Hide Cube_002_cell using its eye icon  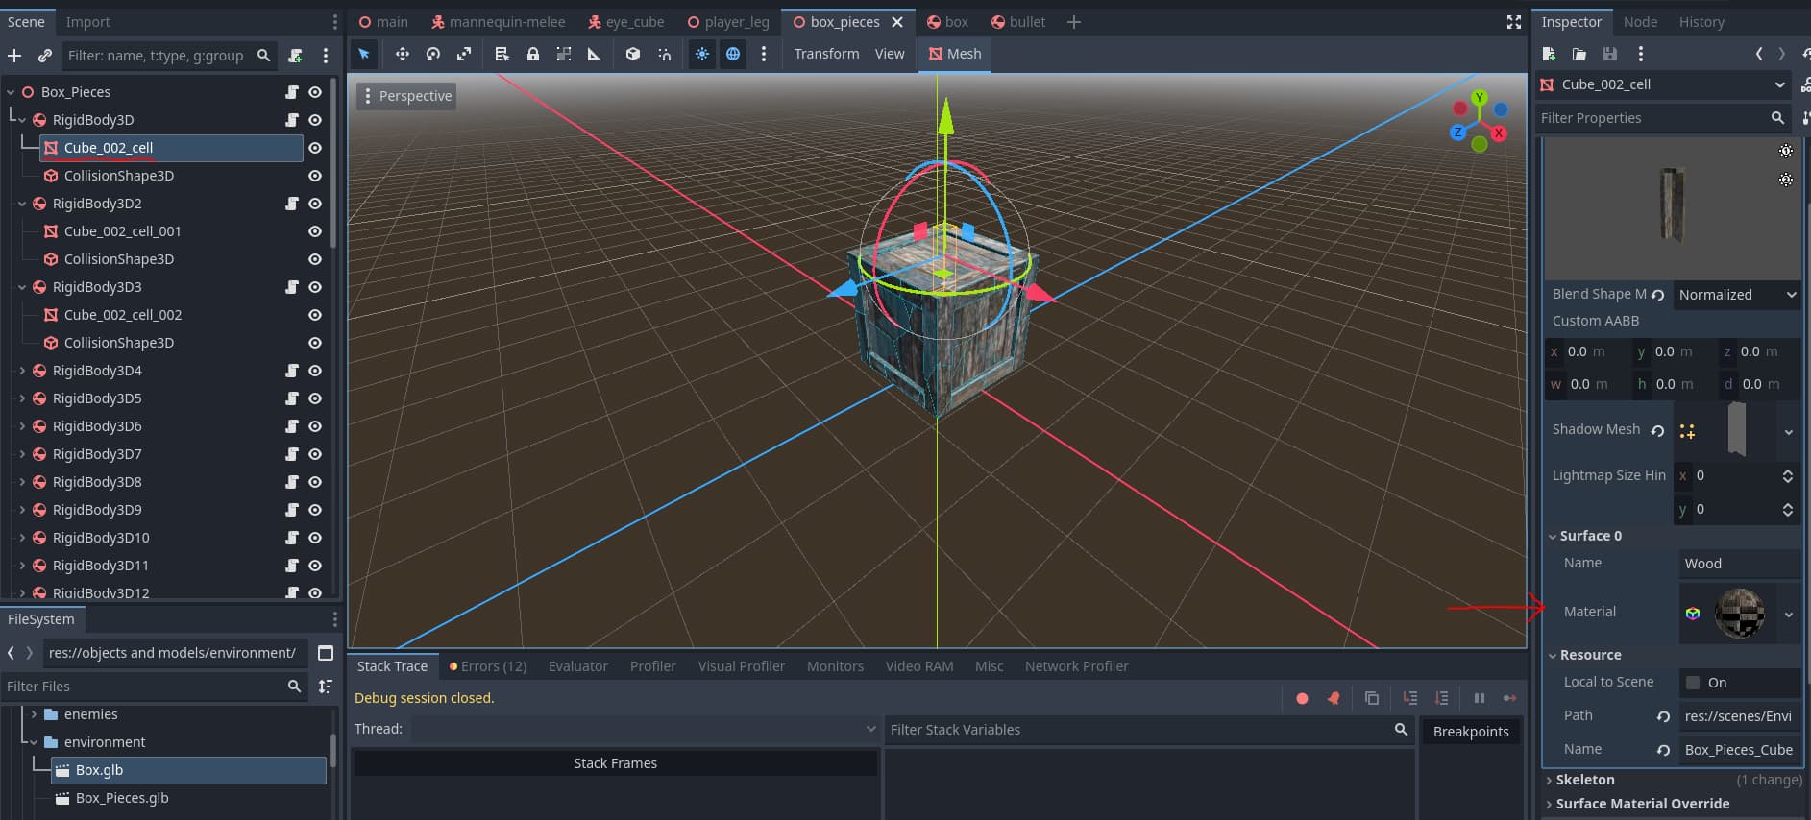[315, 148]
